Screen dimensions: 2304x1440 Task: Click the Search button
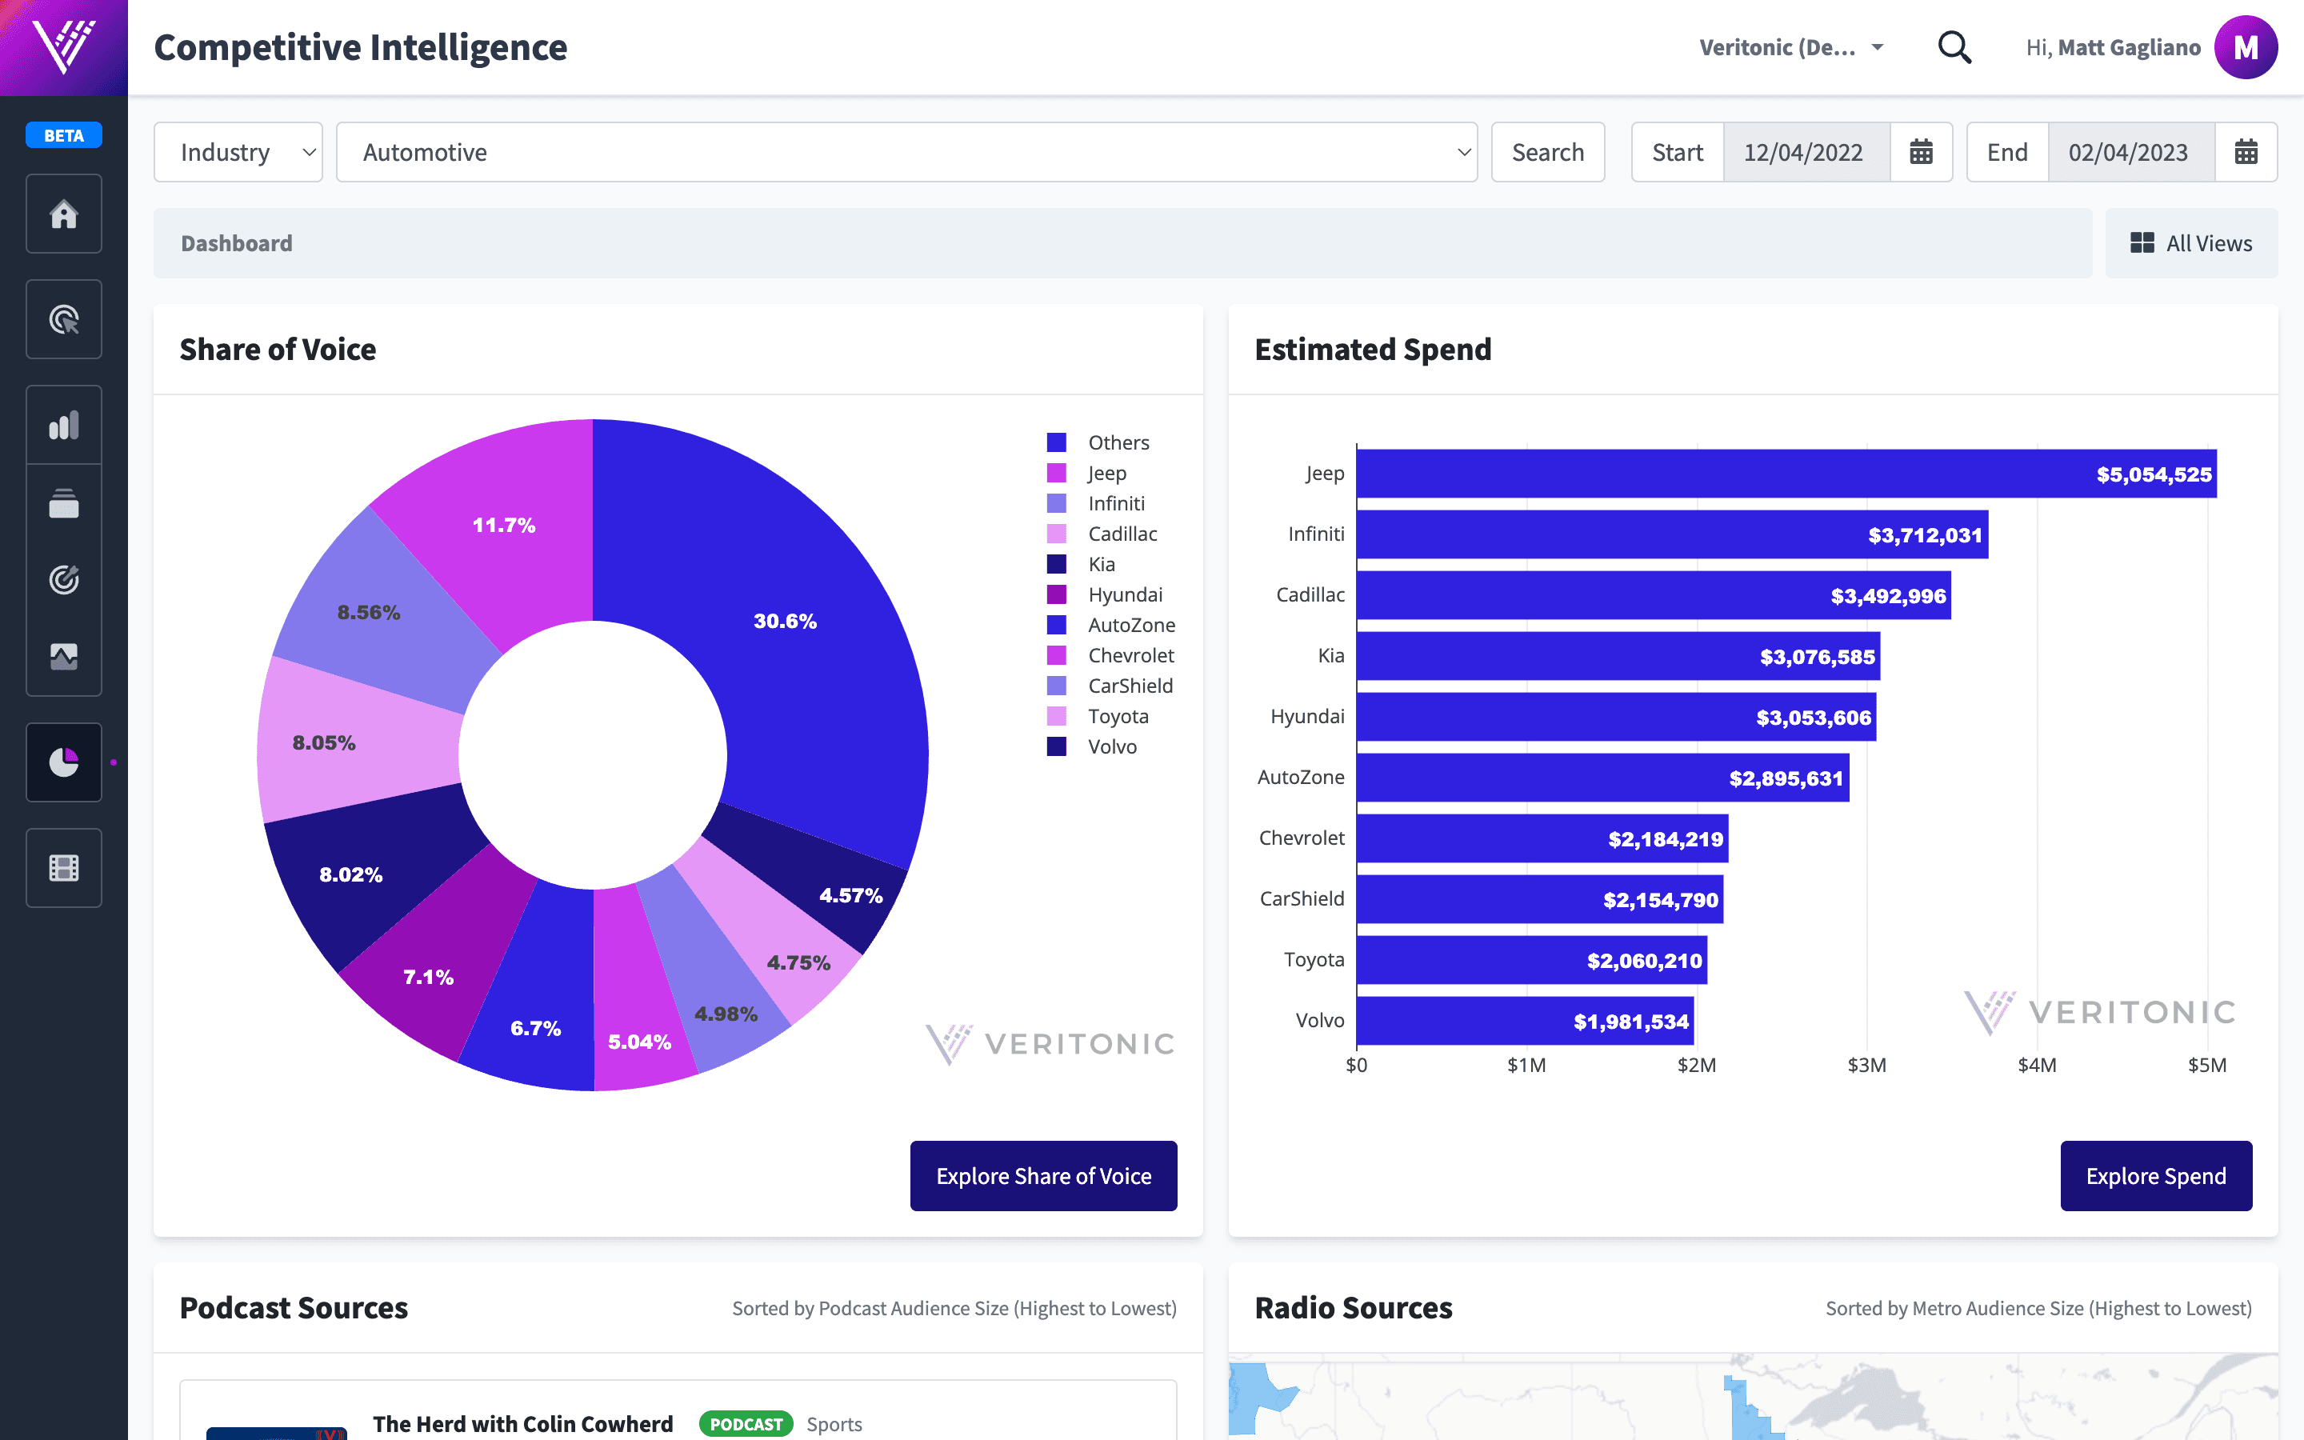1548,152
